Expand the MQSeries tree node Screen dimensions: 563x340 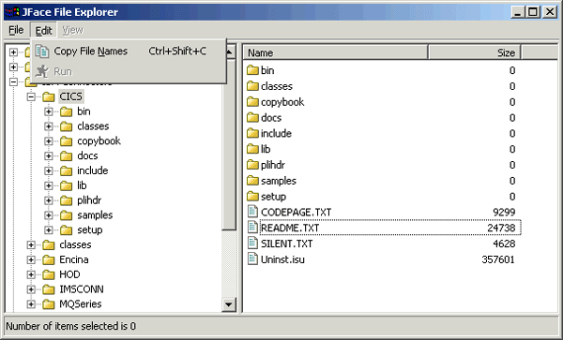(31, 304)
